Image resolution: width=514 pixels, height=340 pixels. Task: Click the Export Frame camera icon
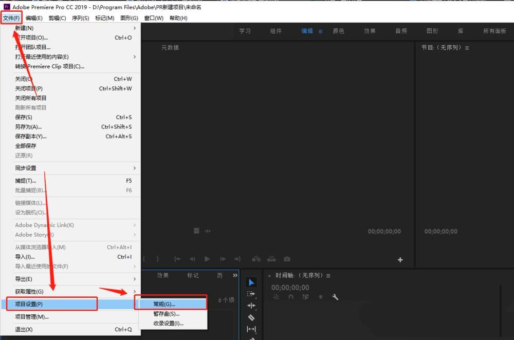click(x=287, y=259)
